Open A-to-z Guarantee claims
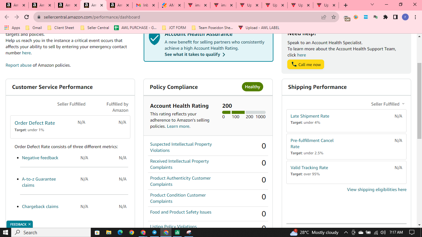Viewport: 422px width, 237px height. [39, 182]
